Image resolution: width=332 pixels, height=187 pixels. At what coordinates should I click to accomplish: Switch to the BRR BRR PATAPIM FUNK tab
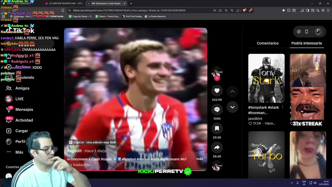click(64, 3)
